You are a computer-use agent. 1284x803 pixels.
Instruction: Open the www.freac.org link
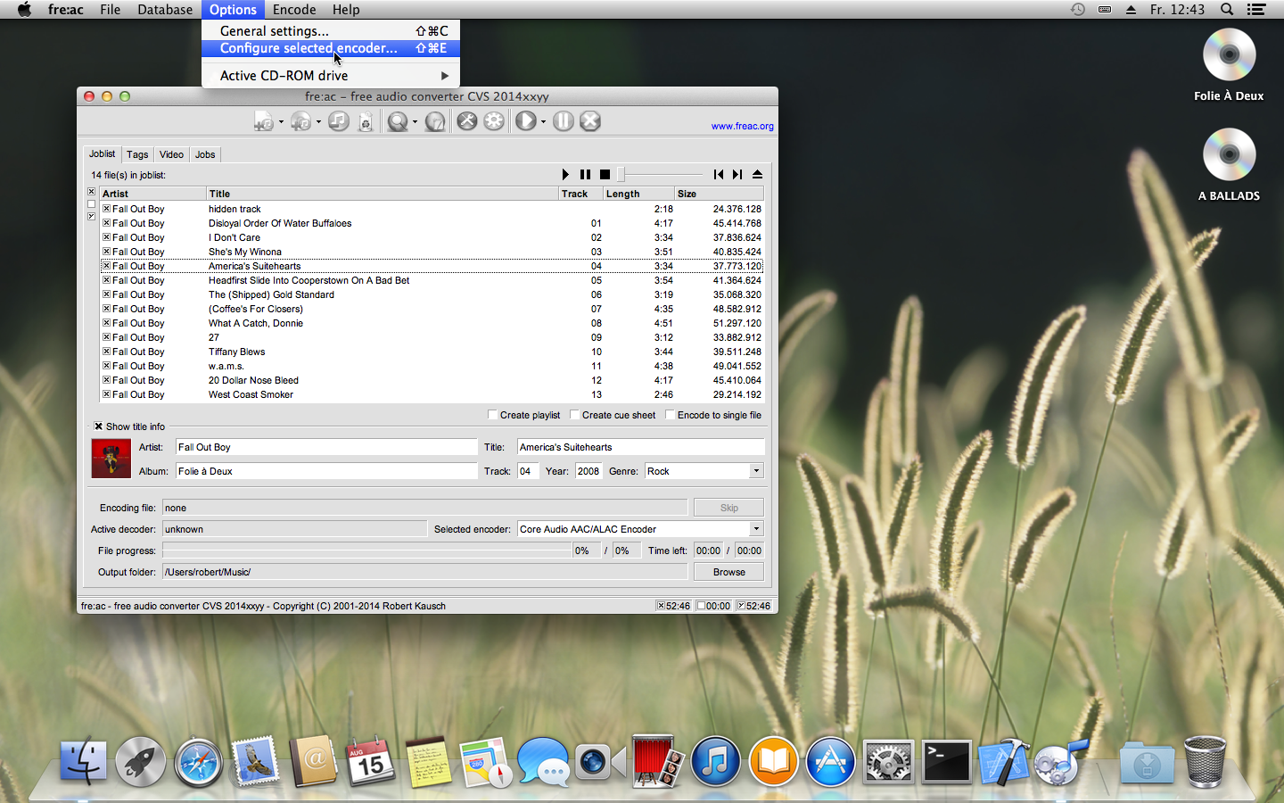pyautogui.click(x=742, y=126)
